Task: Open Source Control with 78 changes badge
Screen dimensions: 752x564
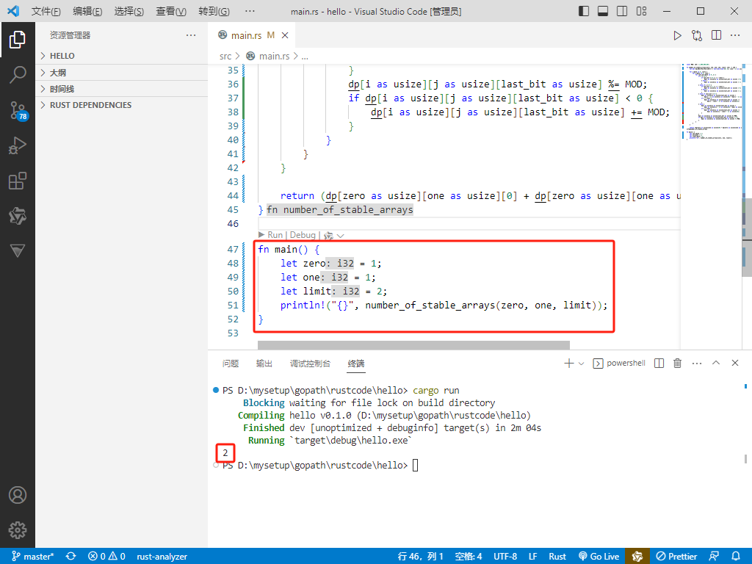Action: click(18, 110)
